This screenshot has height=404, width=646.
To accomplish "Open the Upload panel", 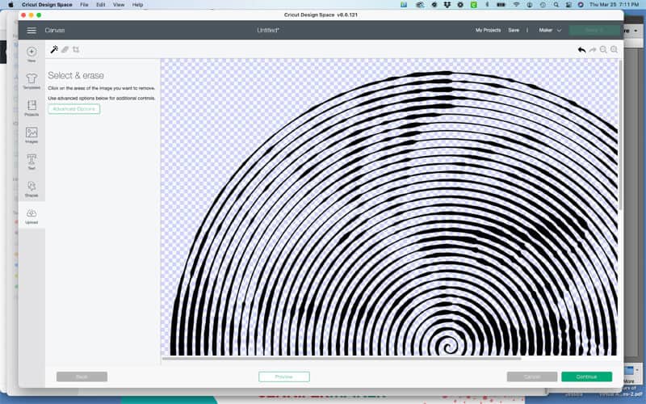I will coord(31,216).
